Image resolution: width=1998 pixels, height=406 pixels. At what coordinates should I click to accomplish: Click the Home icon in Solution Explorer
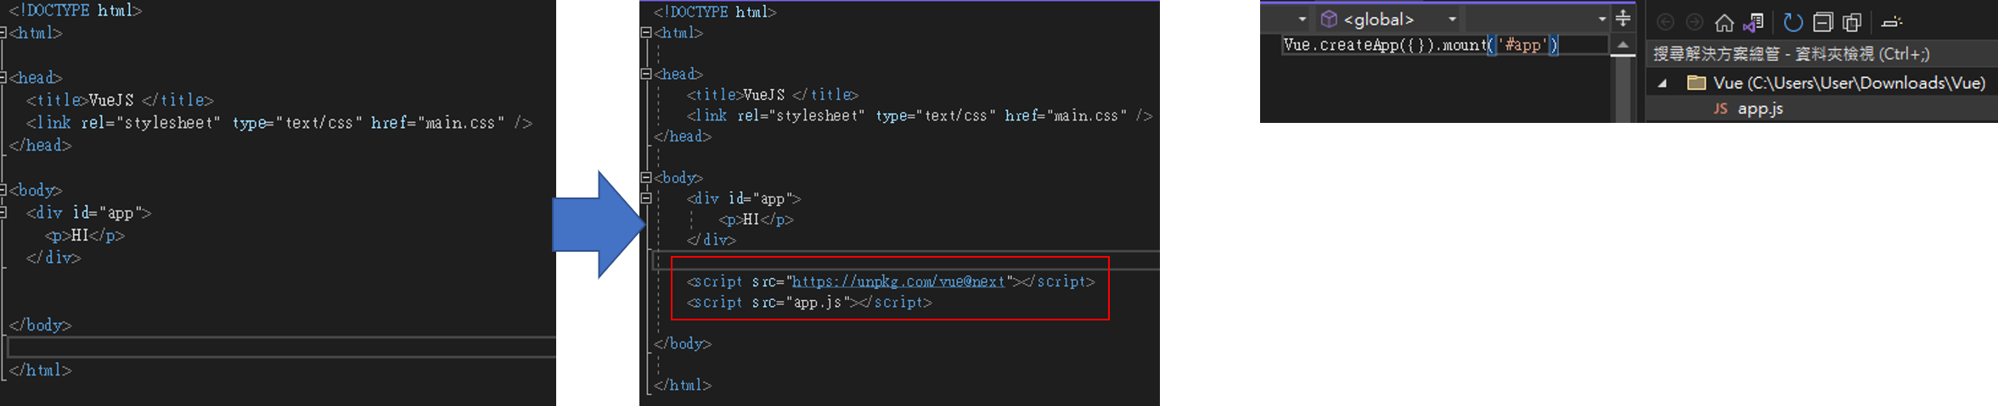click(1724, 22)
